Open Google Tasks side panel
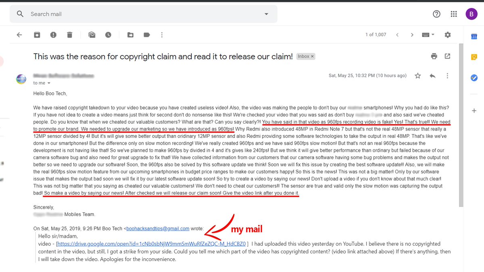 [474, 78]
